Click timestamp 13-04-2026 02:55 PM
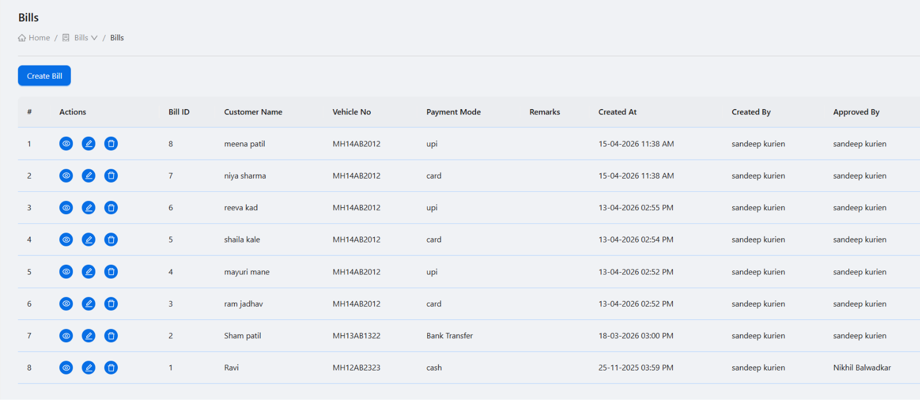The height and width of the screenshot is (402, 920). [x=636, y=207]
